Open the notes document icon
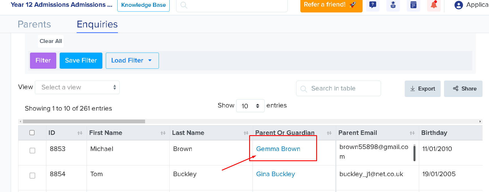The height and width of the screenshot is (192, 489). (413, 5)
